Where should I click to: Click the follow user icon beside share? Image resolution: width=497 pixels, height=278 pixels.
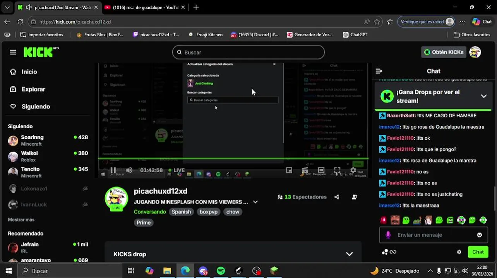point(354,197)
